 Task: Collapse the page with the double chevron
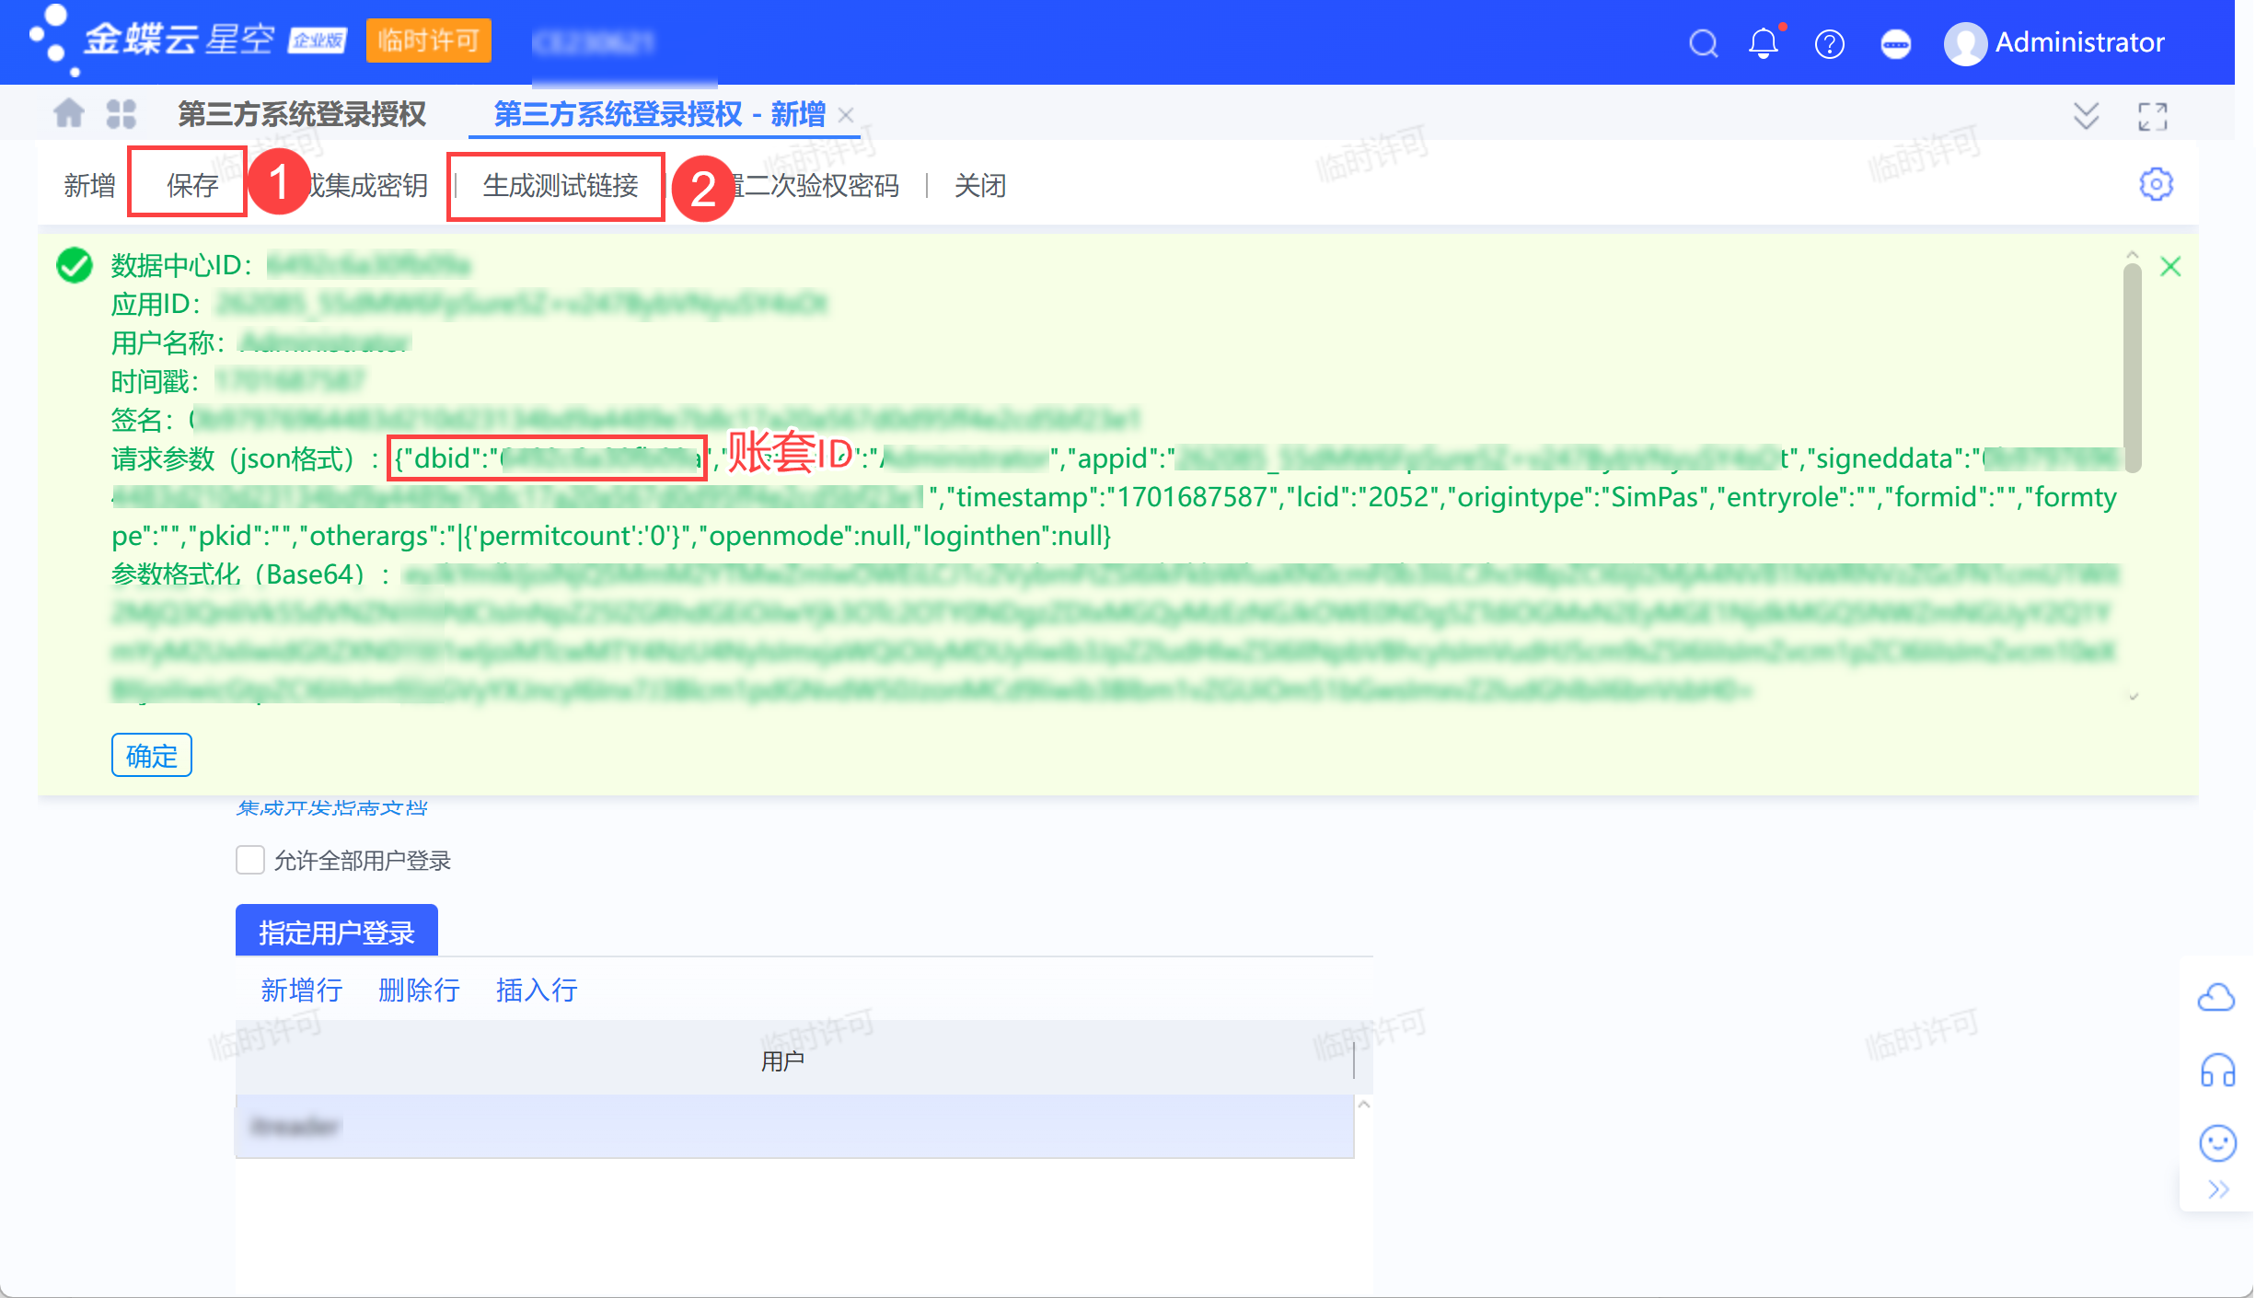point(2086,114)
